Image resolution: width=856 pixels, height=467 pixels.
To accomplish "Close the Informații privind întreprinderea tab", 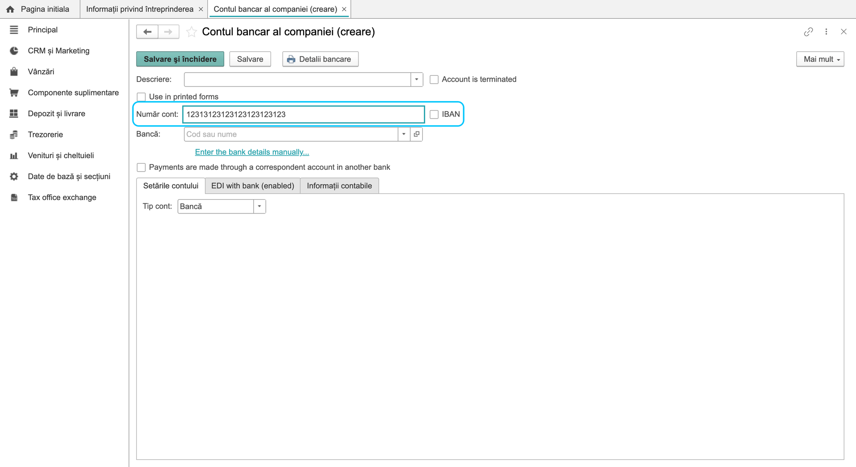I will point(201,9).
